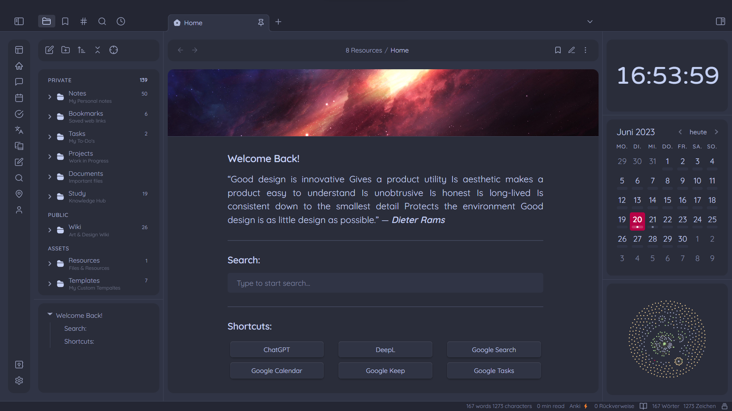This screenshot has height=411, width=732.
Task: Expand the Wiki folder under Public
Action: tap(50, 230)
